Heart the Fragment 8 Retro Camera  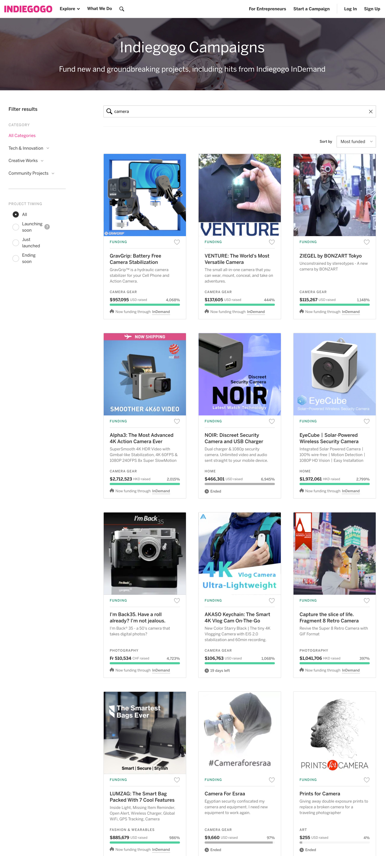coord(367,601)
